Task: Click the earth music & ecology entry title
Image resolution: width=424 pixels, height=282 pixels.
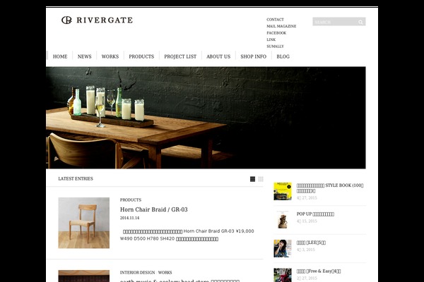Action: (x=179, y=281)
